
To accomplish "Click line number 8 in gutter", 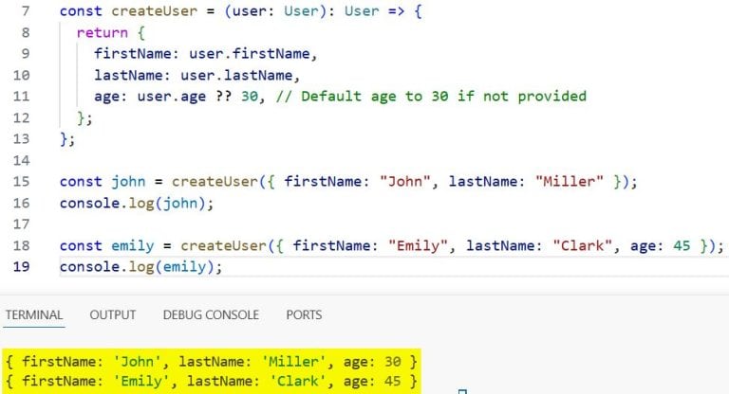I will click(x=26, y=32).
